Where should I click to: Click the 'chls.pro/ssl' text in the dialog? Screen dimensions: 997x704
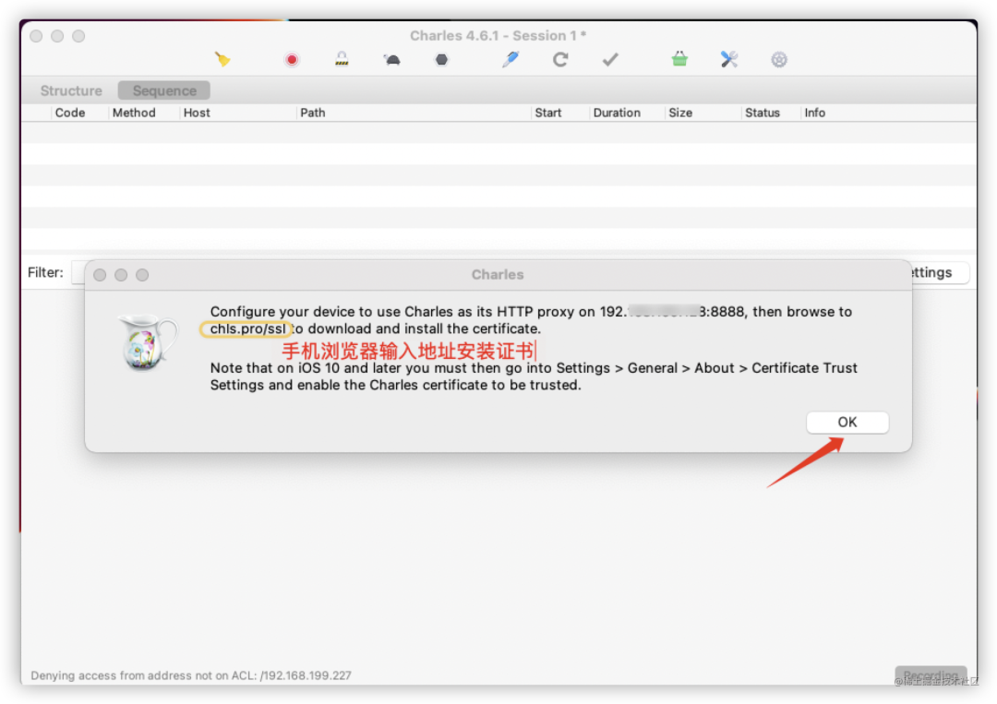tap(247, 328)
